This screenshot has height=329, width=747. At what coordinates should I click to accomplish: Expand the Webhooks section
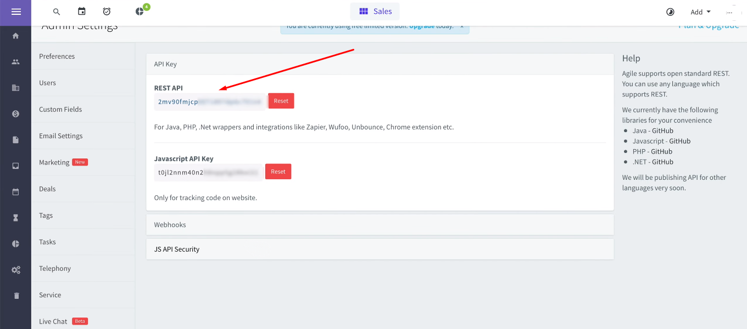tap(380, 225)
